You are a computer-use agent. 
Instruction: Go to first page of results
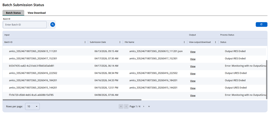[x=121, y=106]
